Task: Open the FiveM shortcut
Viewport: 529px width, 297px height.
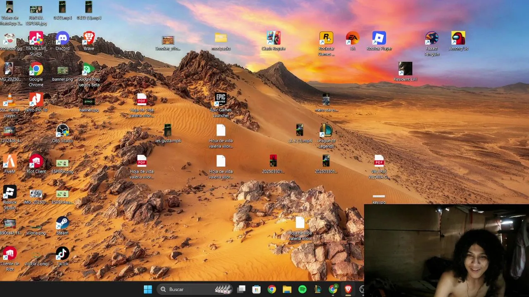Action: [10, 164]
